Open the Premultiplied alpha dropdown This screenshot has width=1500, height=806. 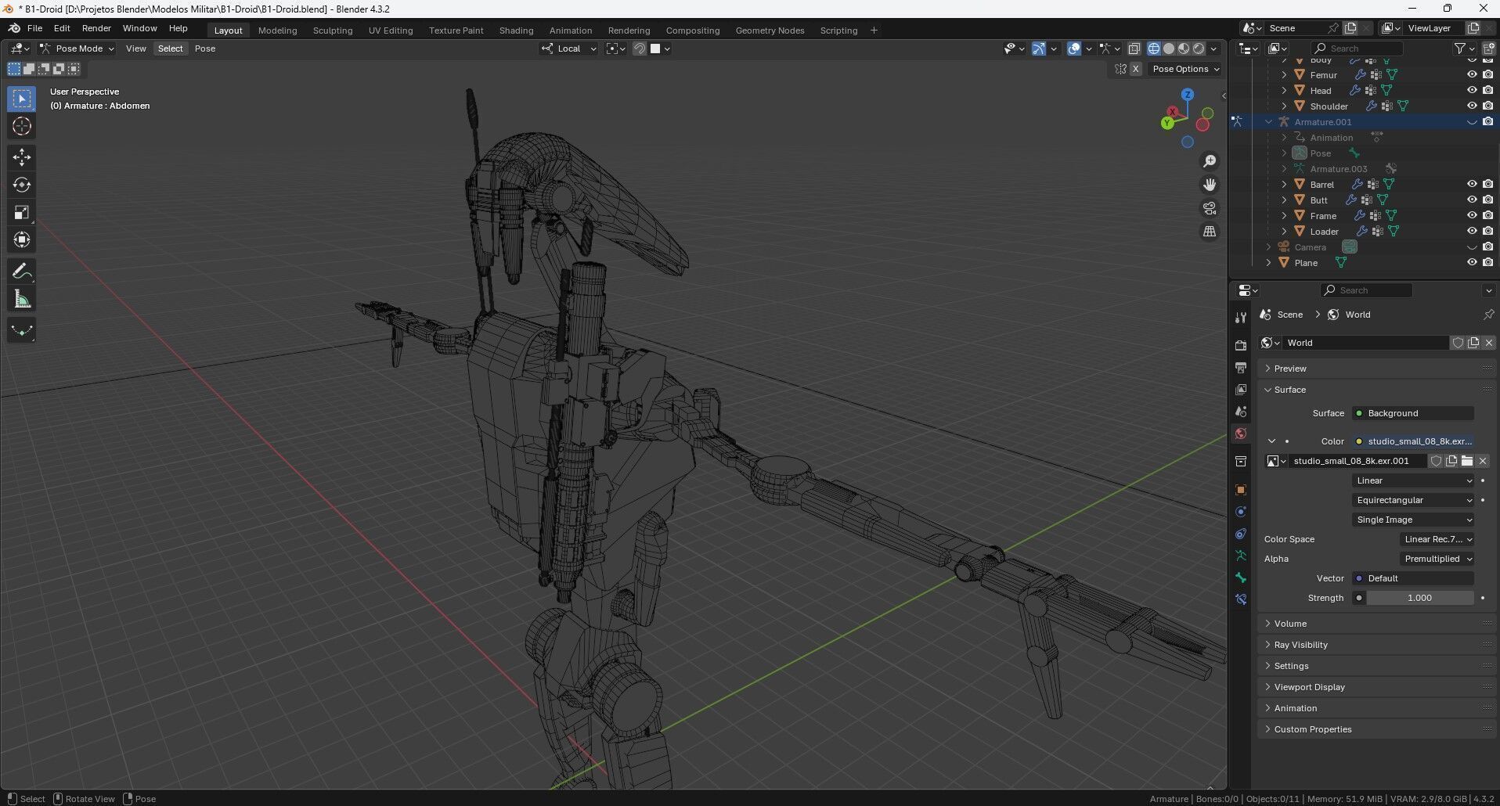[1437, 559]
